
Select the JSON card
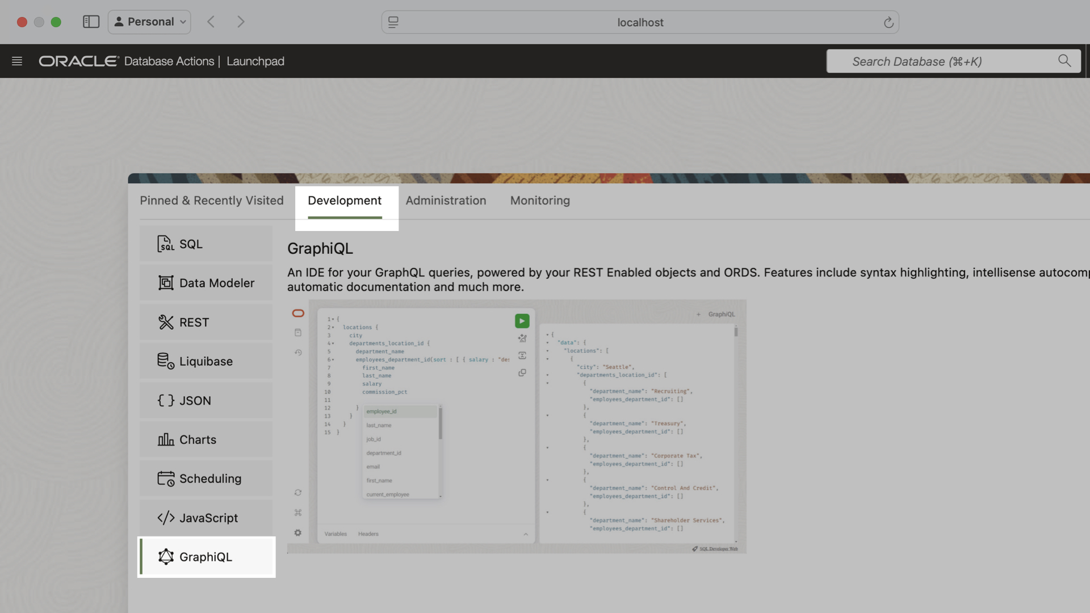206,401
